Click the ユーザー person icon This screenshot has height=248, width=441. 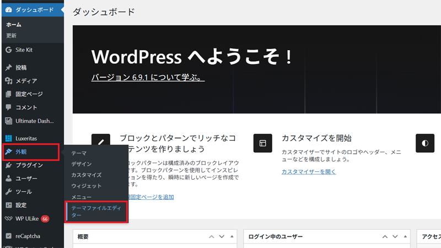(x=8, y=179)
